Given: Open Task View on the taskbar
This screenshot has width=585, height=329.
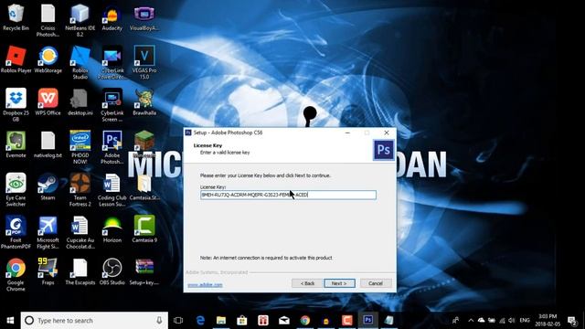Looking at the screenshot, I should click(x=178, y=321).
